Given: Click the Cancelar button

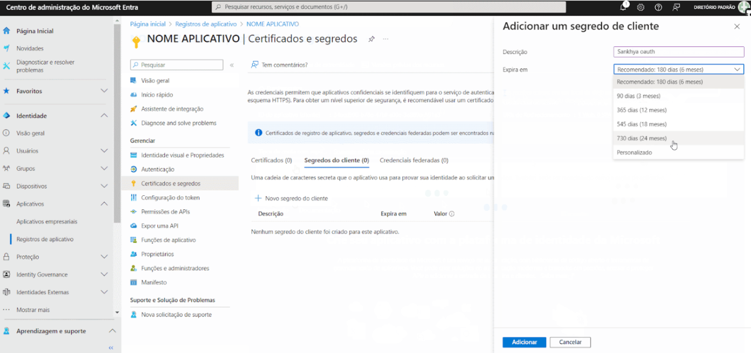Looking at the screenshot, I should coord(570,342).
